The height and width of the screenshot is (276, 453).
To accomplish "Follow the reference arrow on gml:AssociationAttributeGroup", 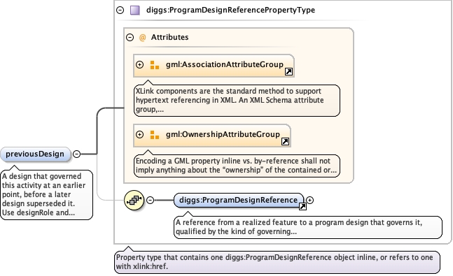I will [x=288, y=72].
